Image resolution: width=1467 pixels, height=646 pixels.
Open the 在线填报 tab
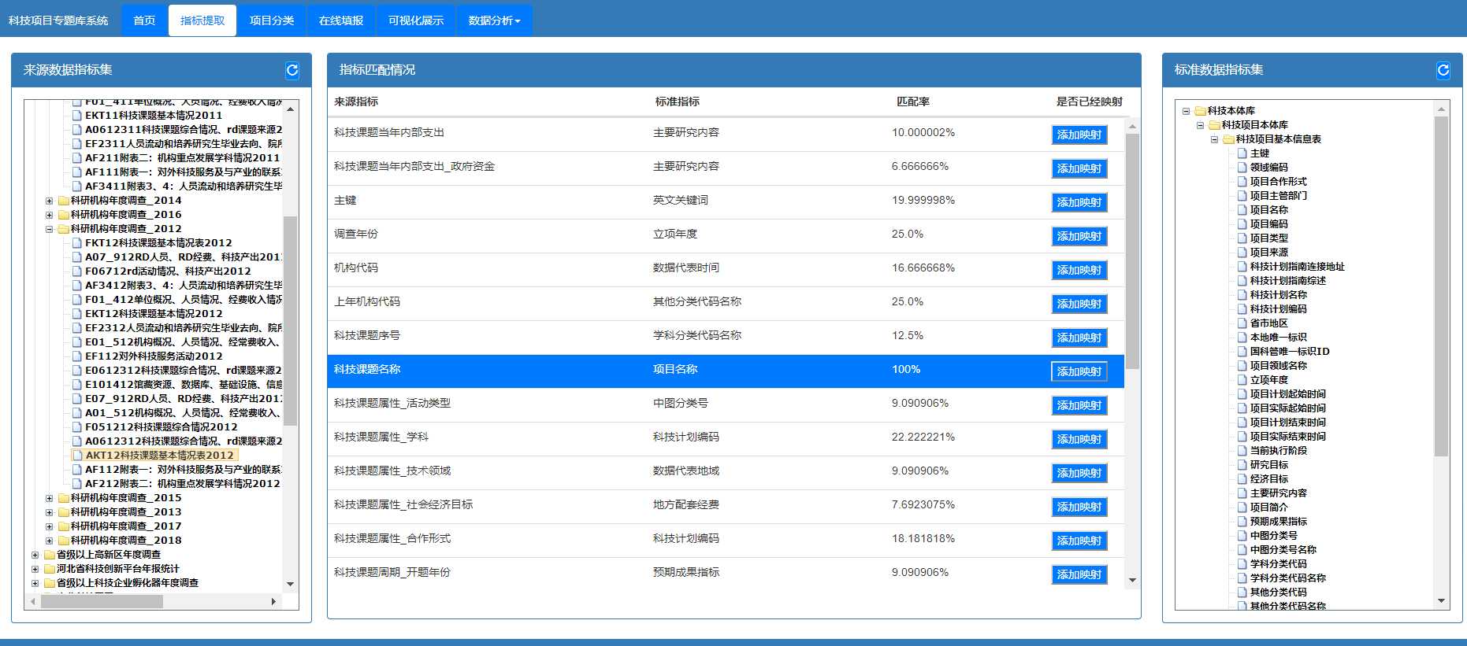(341, 20)
